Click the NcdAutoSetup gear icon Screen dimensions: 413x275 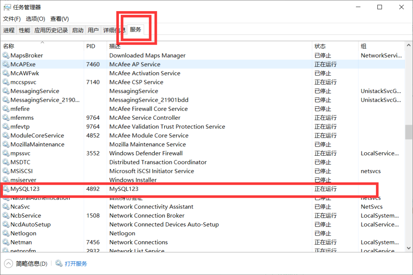[x=6, y=225]
